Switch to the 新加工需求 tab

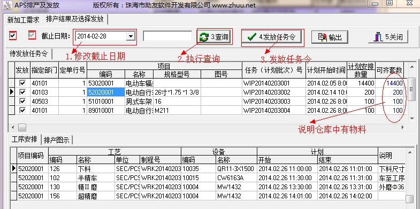click(x=24, y=20)
